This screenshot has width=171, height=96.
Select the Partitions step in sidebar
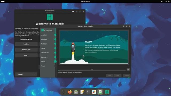[44, 44]
